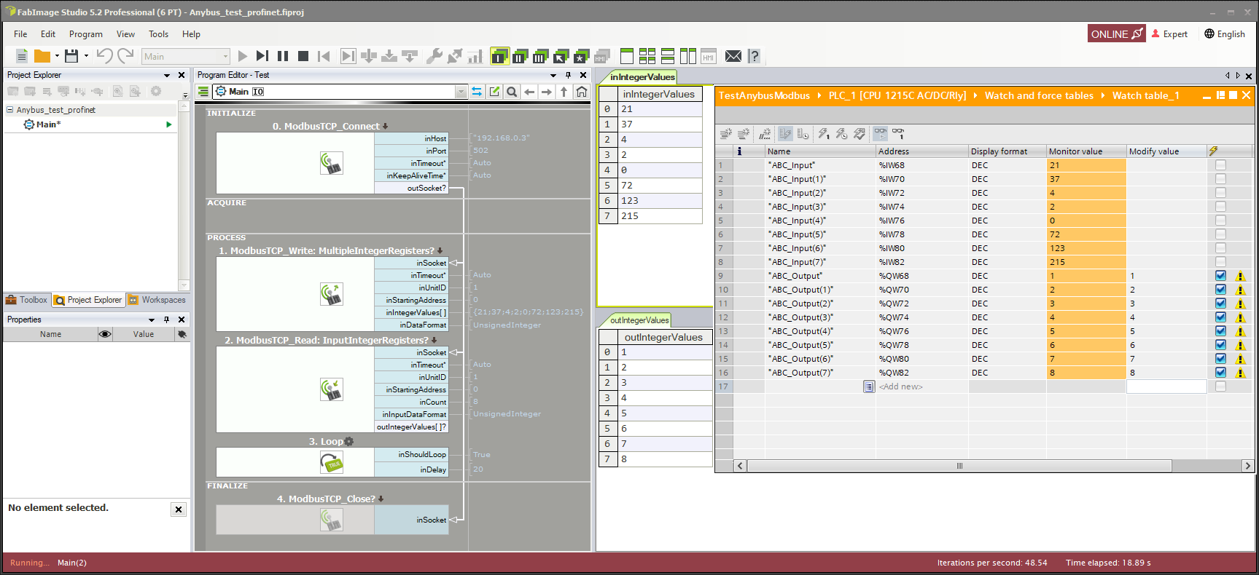The image size is (1259, 575).
Task: Uncheck modify checkbox for ABC_Output(5) row
Action: pos(1220,345)
